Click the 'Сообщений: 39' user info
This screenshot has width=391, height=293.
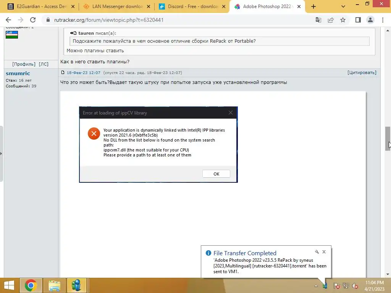(21, 86)
